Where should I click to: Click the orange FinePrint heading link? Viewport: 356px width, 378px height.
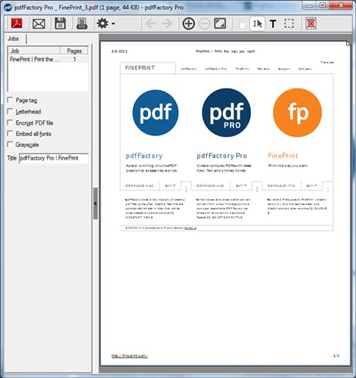pos(283,156)
